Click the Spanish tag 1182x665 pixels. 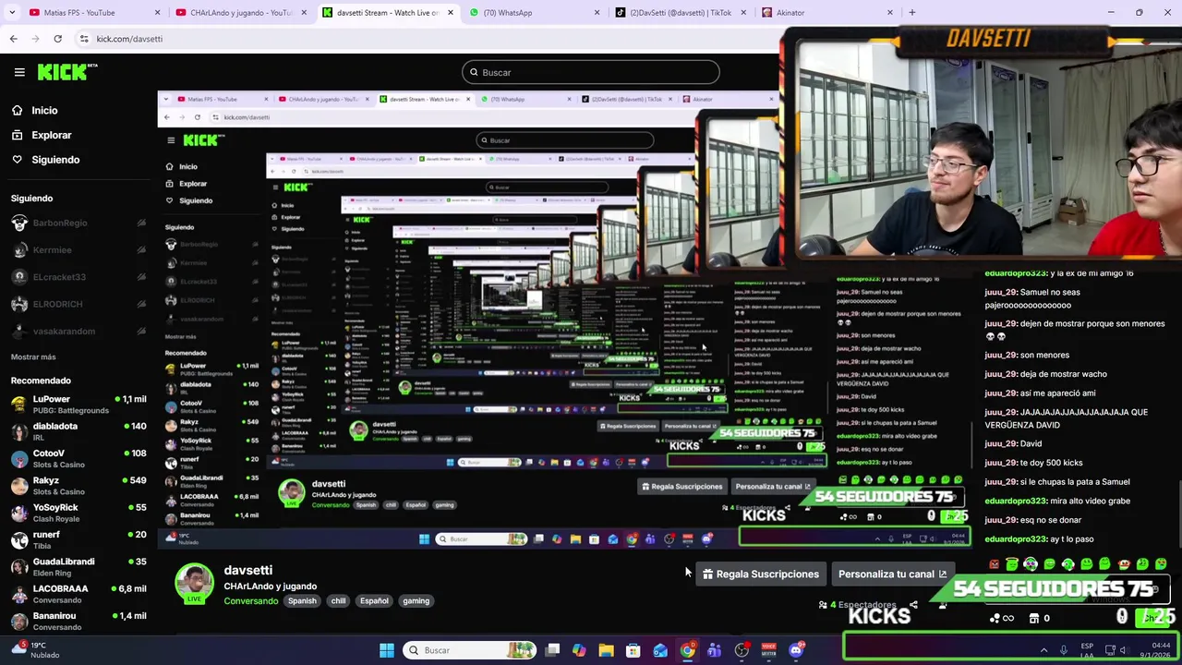pyautogui.click(x=302, y=601)
